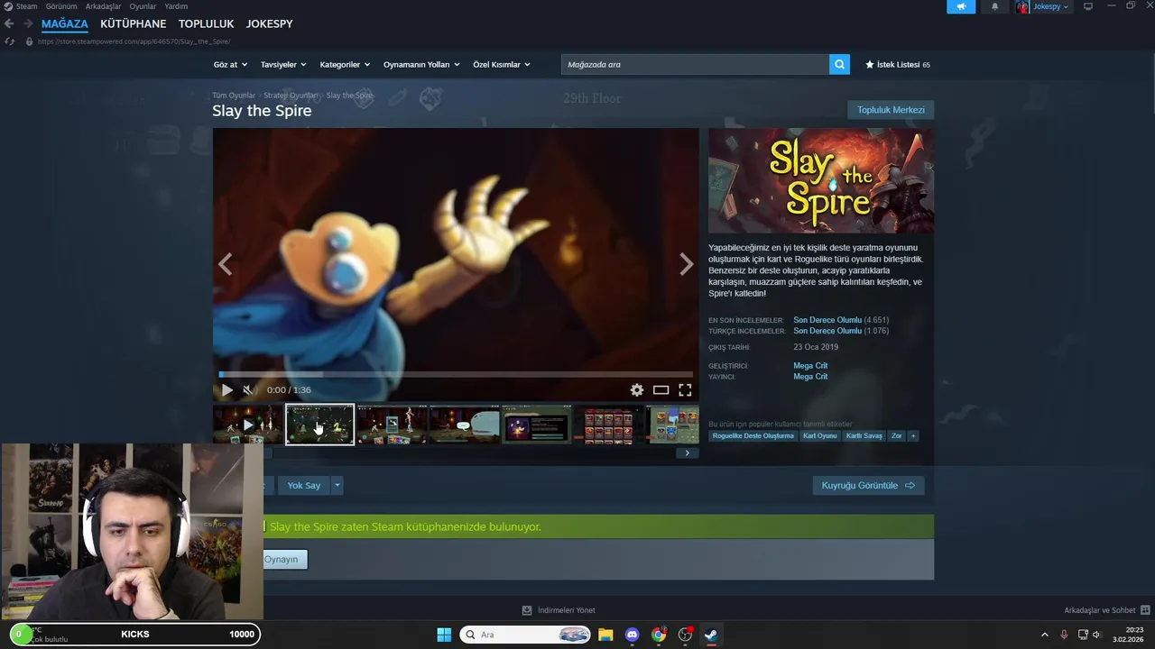Image resolution: width=1155 pixels, height=649 pixels.
Task: Open Discord from taskbar
Action: (632, 635)
